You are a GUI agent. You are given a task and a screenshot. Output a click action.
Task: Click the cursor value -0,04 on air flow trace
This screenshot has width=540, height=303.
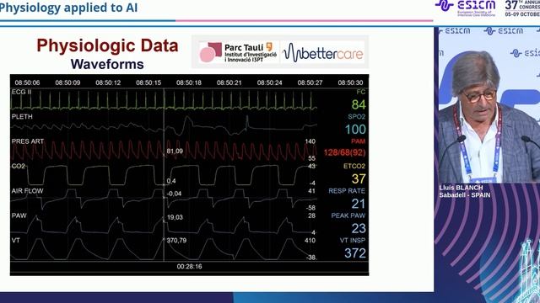(175, 194)
